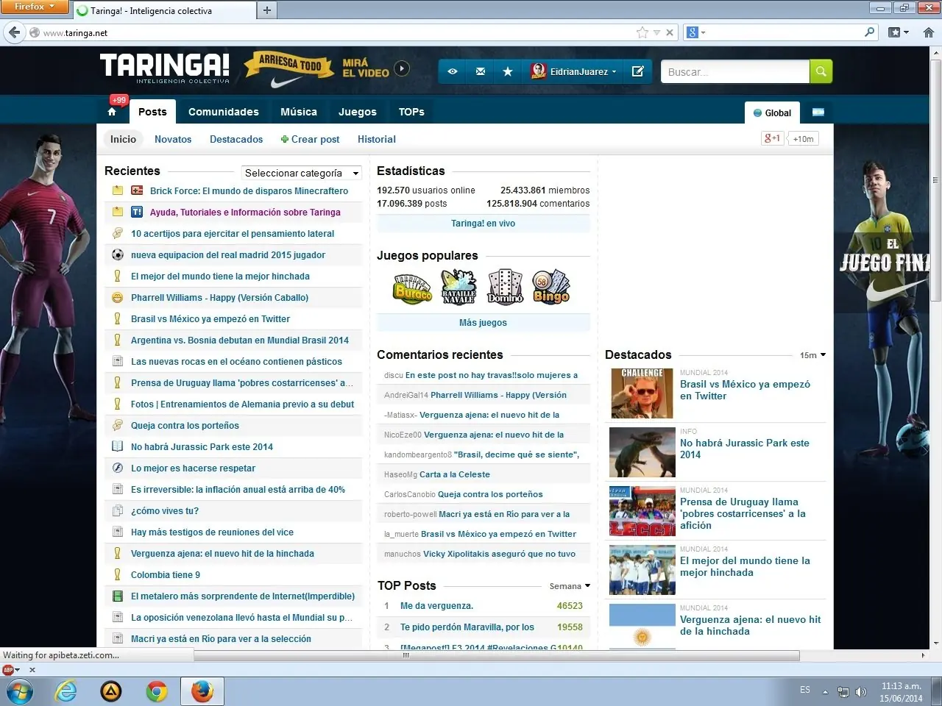Open post 'Colombia tiene 9'
Screen dimensions: 942x706
point(166,575)
